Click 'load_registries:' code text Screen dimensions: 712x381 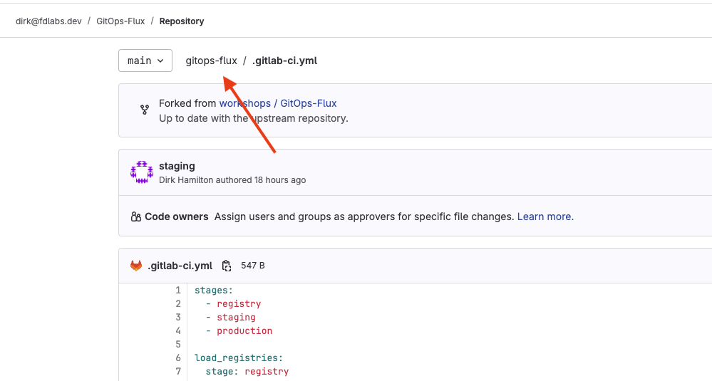pos(239,358)
